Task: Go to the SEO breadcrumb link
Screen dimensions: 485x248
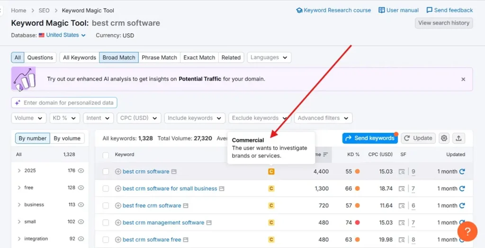Action: click(x=44, y=10)
